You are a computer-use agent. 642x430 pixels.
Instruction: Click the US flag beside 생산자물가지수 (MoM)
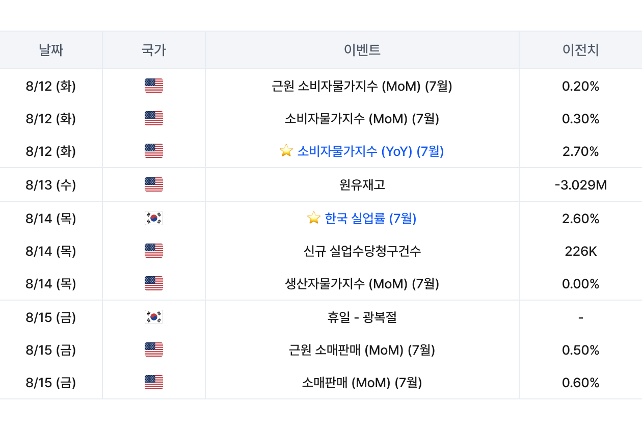coord(154,283)
